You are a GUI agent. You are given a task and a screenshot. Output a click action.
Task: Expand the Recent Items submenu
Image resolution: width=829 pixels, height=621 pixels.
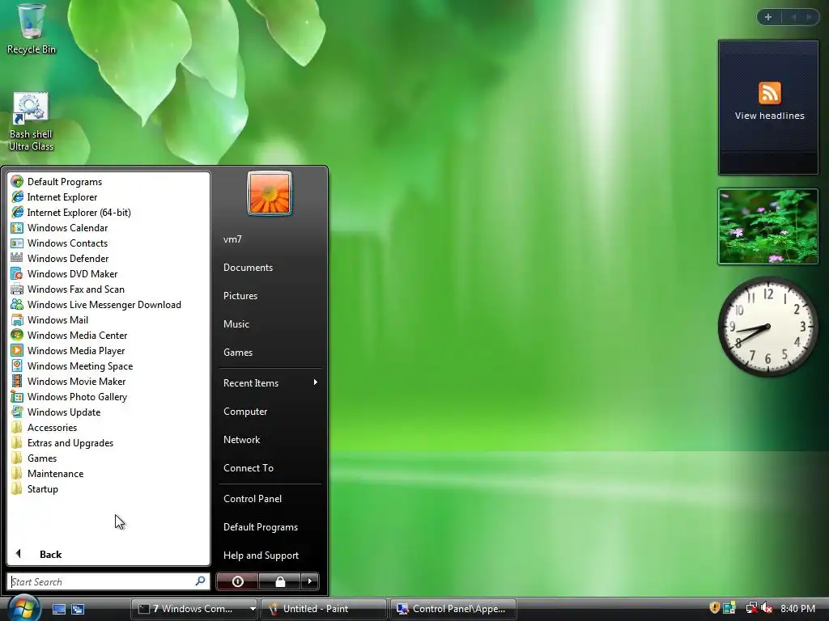click(x=270, y=382)
